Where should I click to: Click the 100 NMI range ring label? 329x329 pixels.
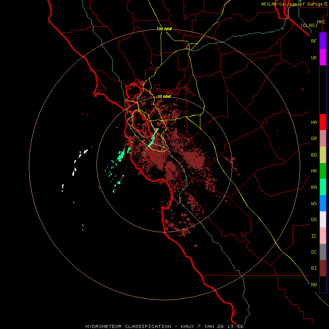164,29
